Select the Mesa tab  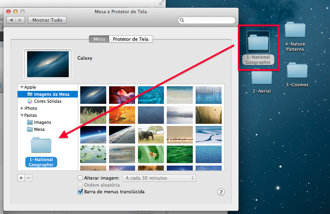point(99,39)
